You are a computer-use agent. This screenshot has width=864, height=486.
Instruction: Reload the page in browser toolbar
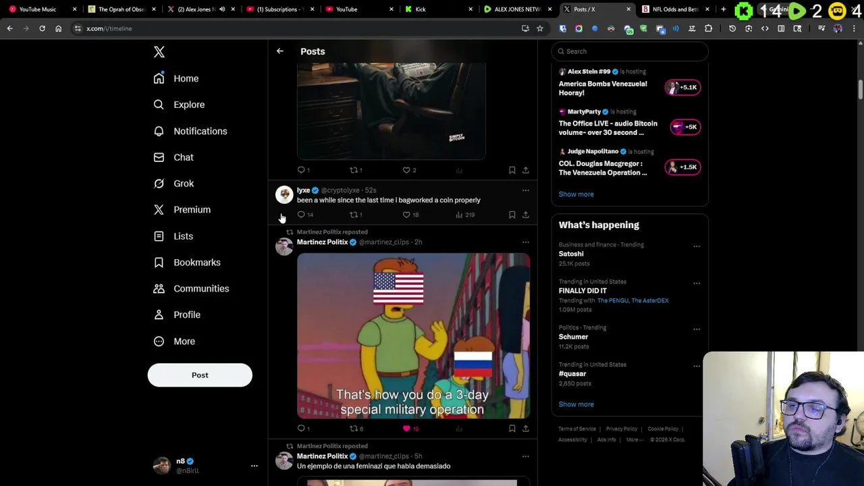click(42, 28)
